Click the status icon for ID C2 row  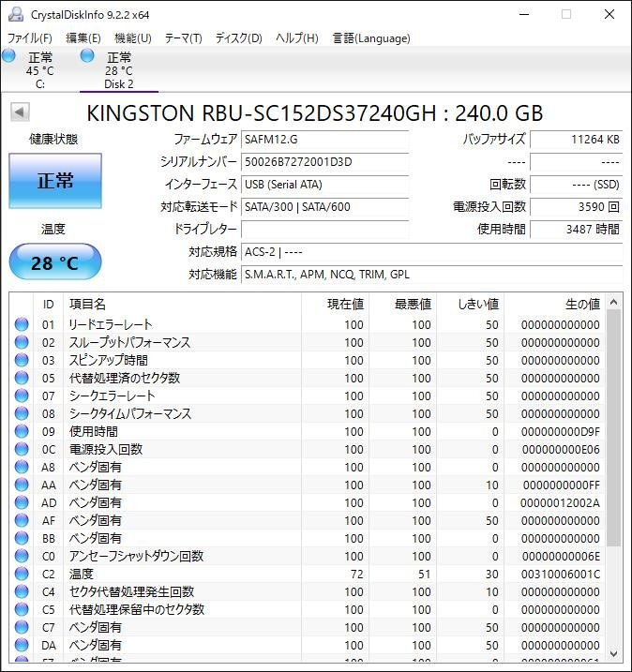click(x=22, y=574)
